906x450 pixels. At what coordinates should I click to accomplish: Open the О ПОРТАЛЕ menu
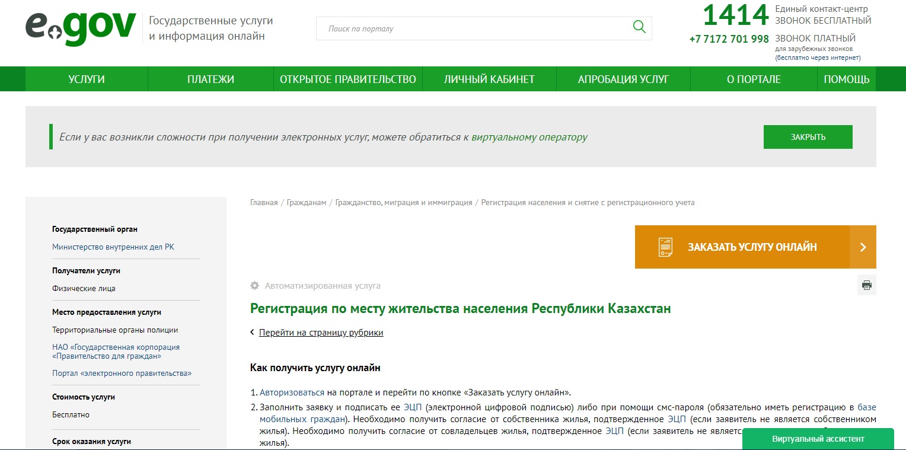(754, 79)
